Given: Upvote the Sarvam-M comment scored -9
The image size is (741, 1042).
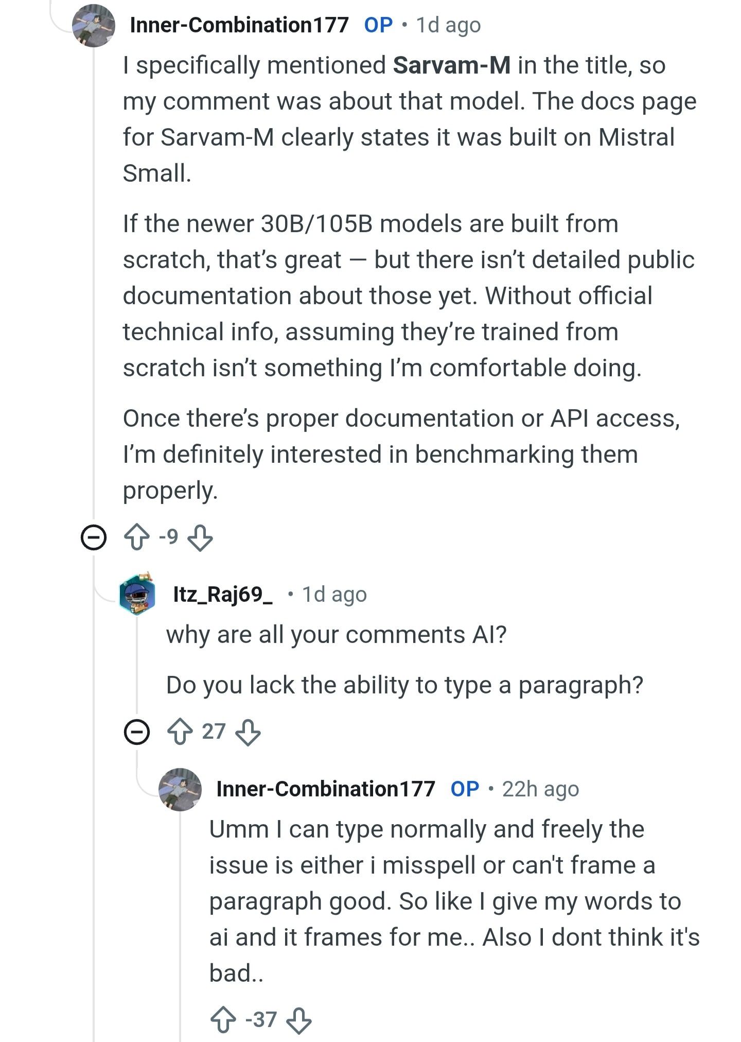Looking at the screenshot, I should [137, 537].
